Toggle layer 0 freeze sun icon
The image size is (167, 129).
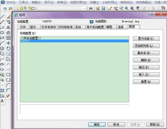click(21, 8)
